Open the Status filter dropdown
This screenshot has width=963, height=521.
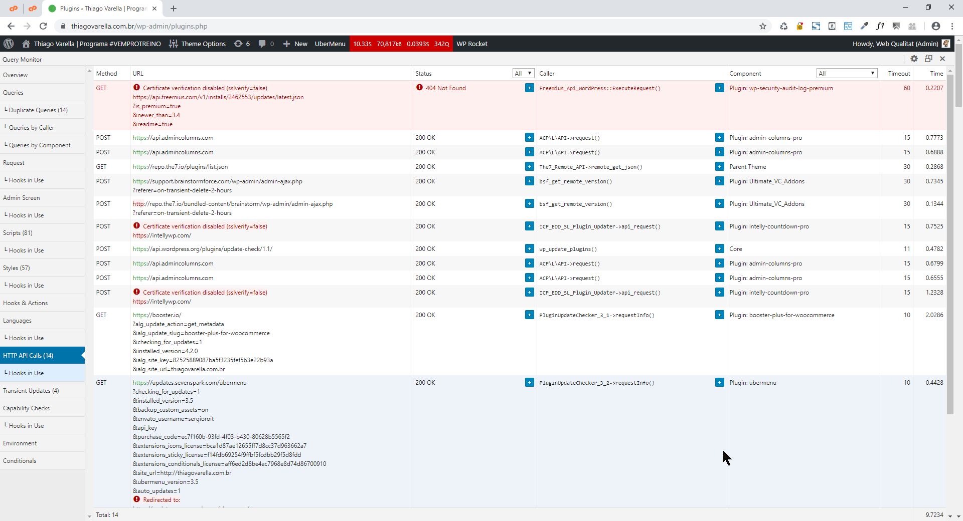523,73
